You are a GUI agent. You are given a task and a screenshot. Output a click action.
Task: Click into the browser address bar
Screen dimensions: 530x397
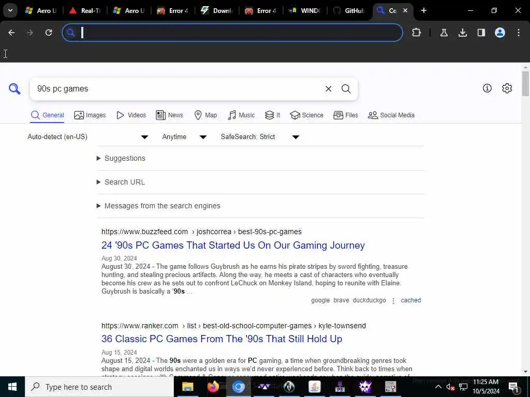[x=232, y=33]
